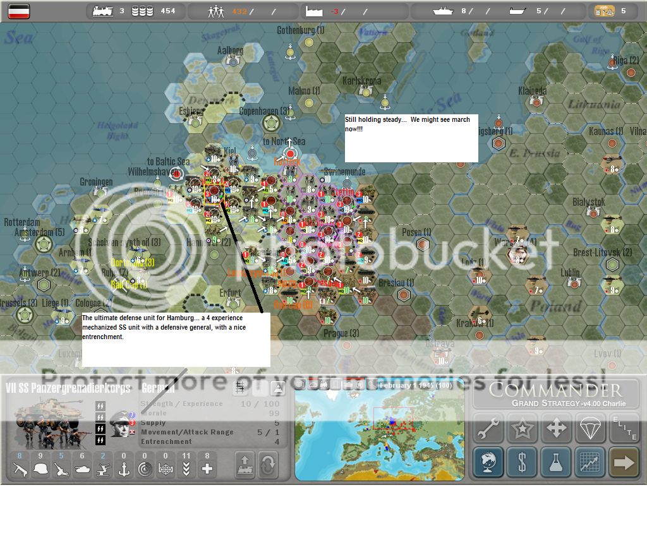Click Amsterdam capital star on the map
This screenshot has height=545, width=647.
44,244
